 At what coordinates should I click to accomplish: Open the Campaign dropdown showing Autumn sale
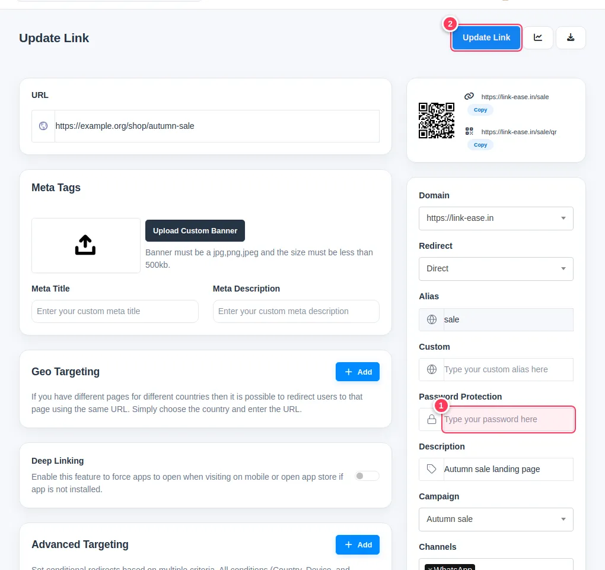(496, 520)
